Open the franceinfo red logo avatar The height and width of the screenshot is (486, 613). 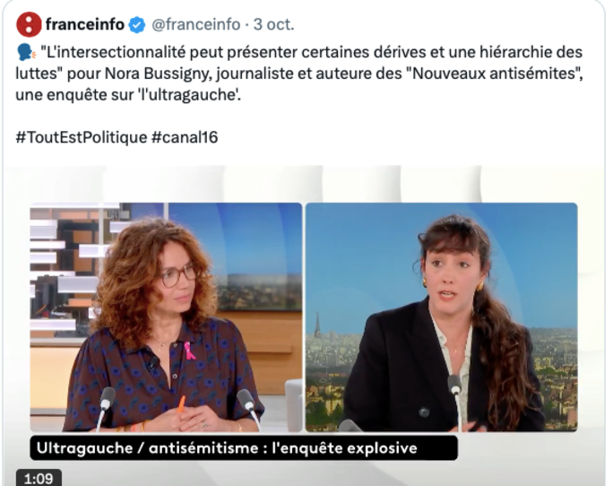tap(29, 24)
